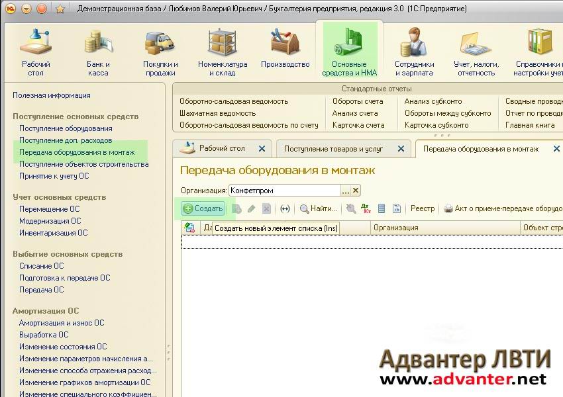The height and width of the screenshot is (397, 563).
Task: Open the Номенклатура и склад section
Action: pos(223,52)
